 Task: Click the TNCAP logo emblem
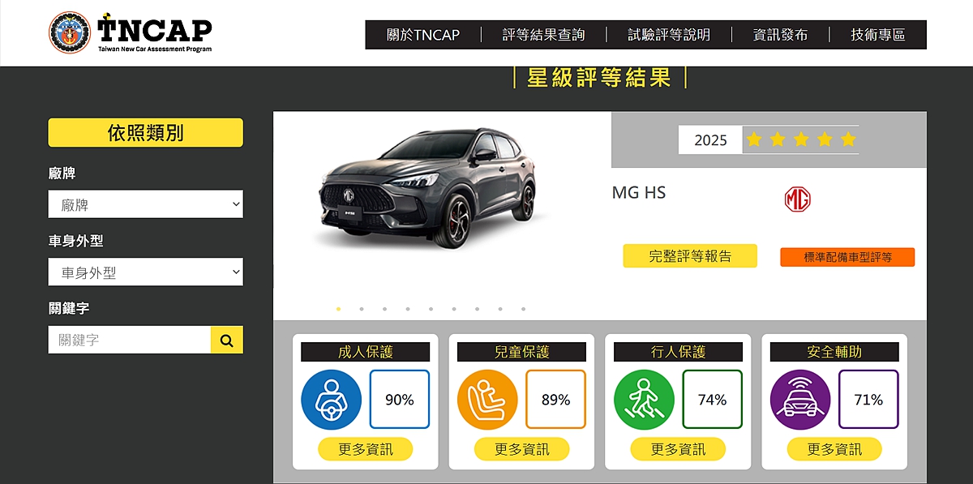[x=70, y=32]
